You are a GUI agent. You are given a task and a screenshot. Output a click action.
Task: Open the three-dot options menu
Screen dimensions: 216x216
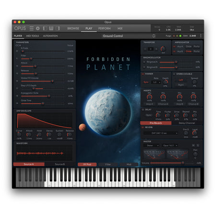pyautogui.click(x=201, y=36)
